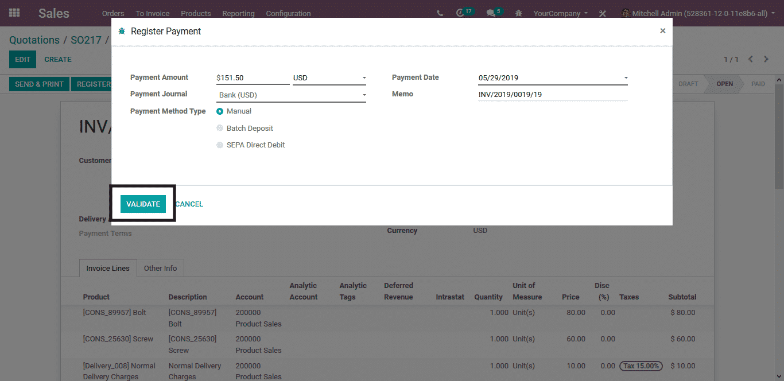Screen dimensions: 784x381
Task: Open the Reporting menu
Action: (238, 13)
